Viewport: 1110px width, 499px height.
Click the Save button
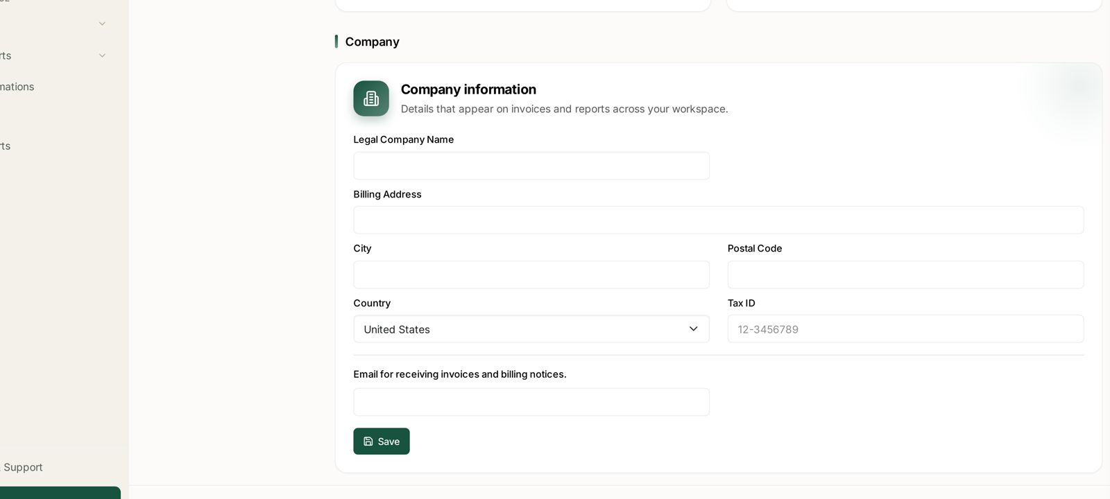[381, 441]
